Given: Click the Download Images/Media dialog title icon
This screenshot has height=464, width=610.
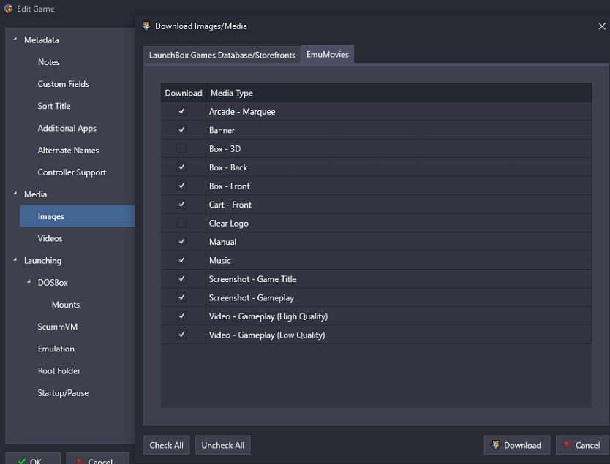Looking at the screenshot, I should pos(146,26).
